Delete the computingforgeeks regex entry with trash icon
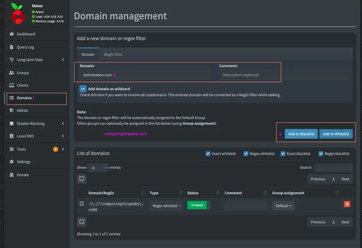Screen dimensions: 362x248 coord(347,204)
